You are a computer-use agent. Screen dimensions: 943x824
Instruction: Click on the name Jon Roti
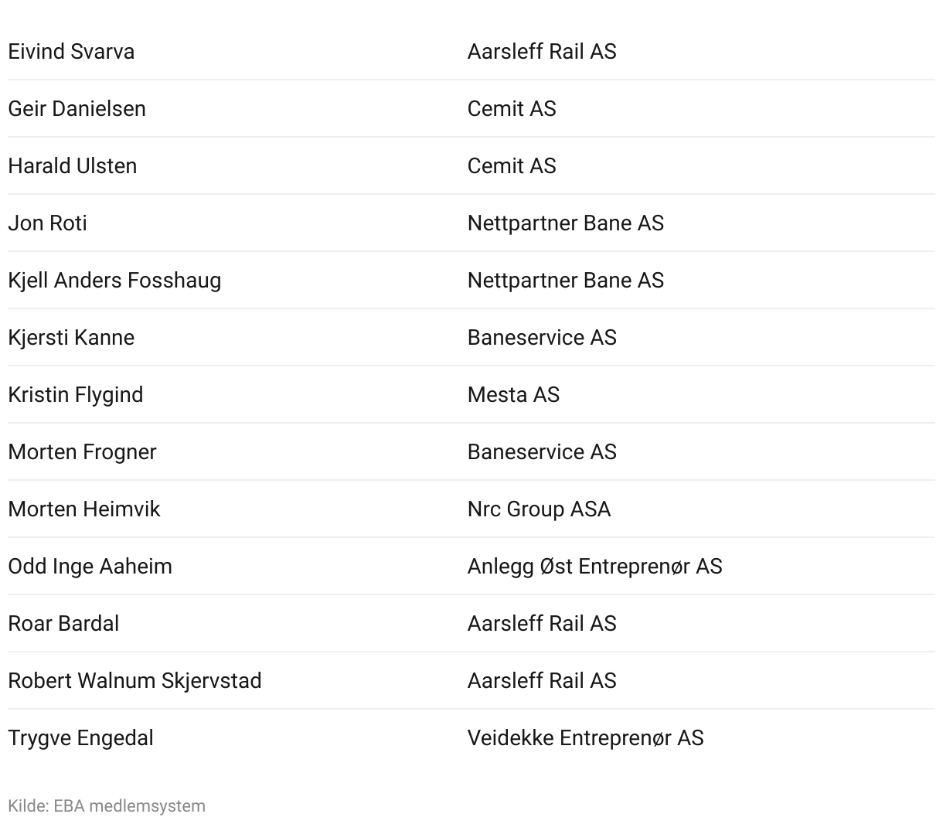(x=47, y=223)
